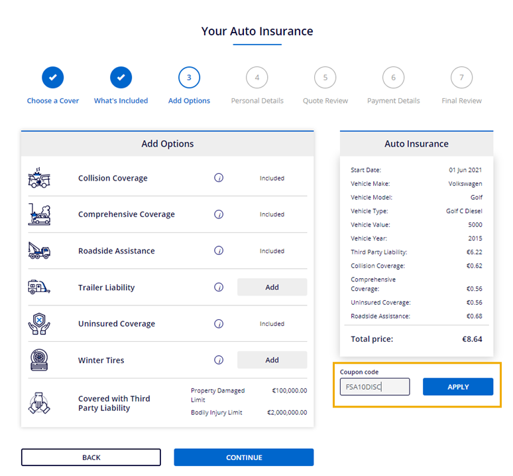The width and height of the screenshot is (513, 476).
Task: Click the Winter Tires info icon
Action: (x=219, y=360)
